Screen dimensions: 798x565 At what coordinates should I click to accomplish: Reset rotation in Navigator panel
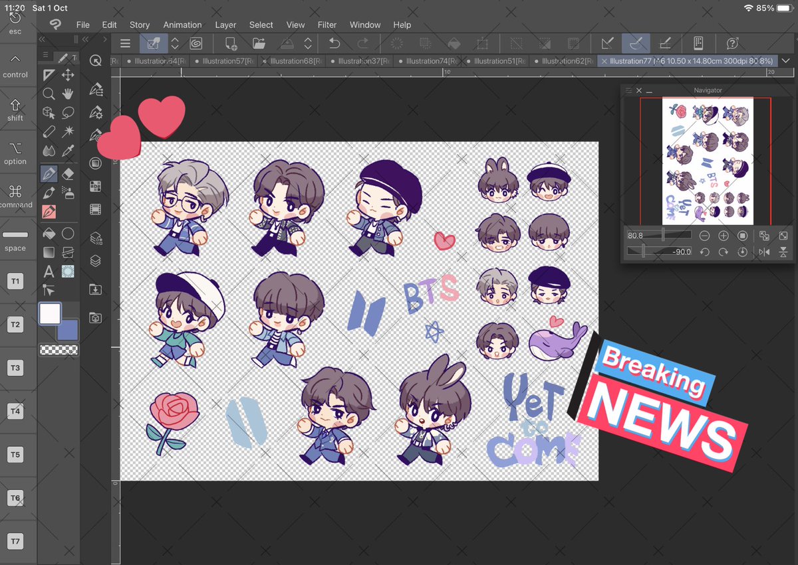[743, 252]
